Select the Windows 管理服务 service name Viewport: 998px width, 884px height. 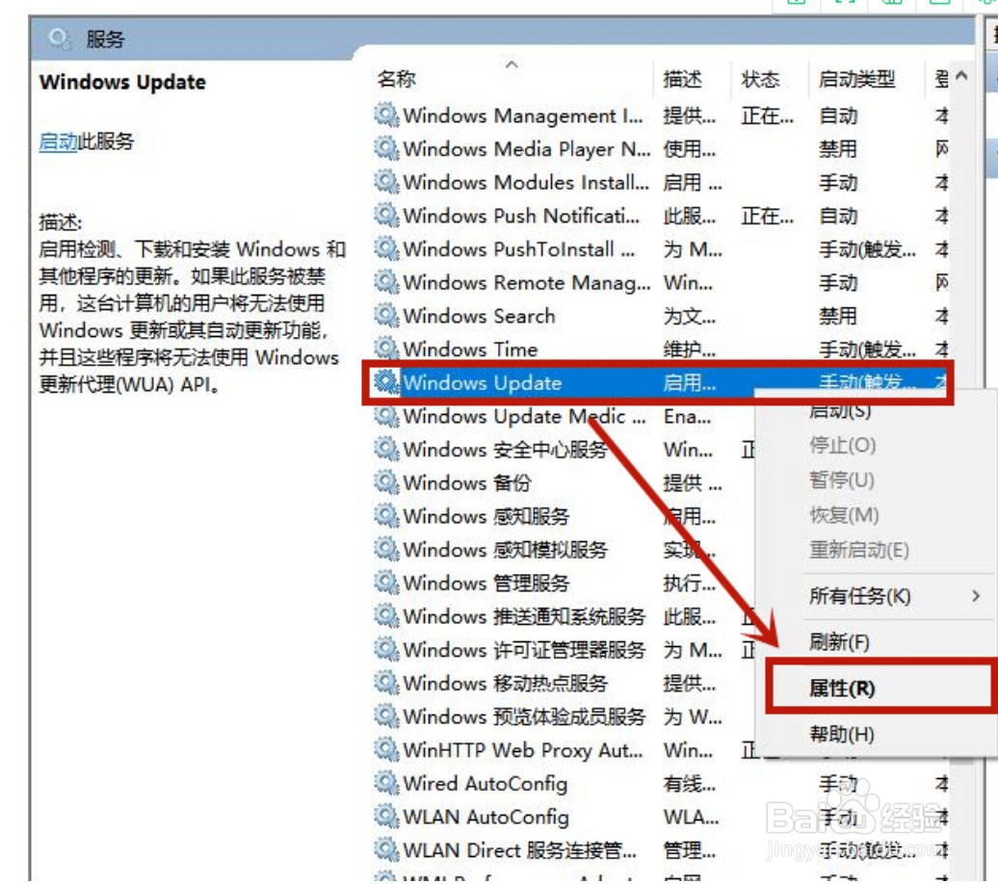(x=486, y=583)
